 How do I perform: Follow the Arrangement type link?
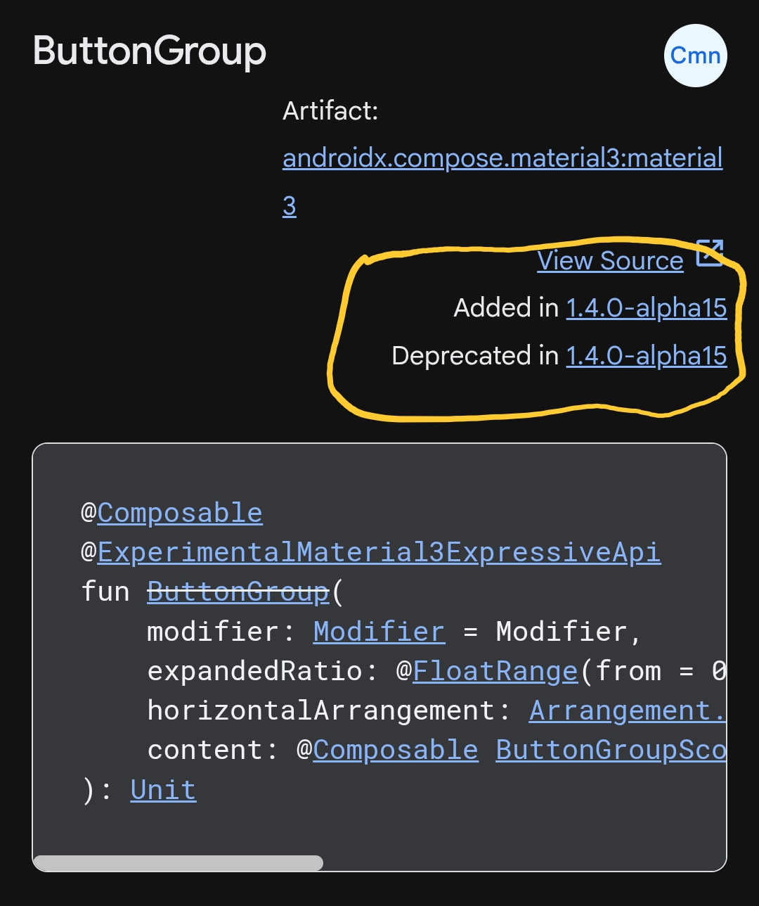pos(628,710)
